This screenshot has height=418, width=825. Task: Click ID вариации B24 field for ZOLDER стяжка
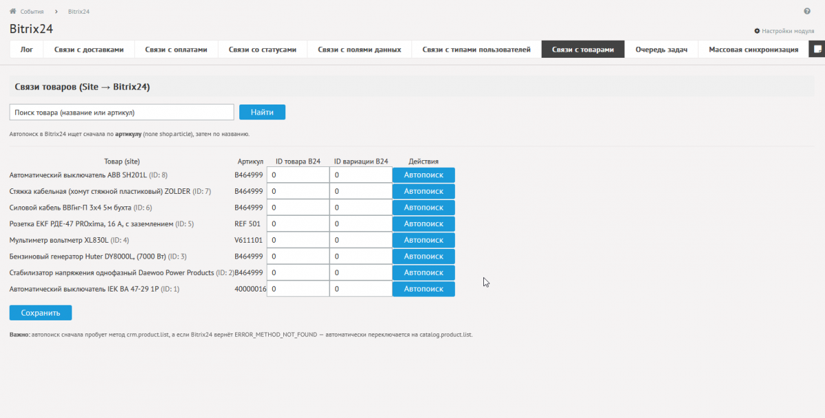(360, 191)
